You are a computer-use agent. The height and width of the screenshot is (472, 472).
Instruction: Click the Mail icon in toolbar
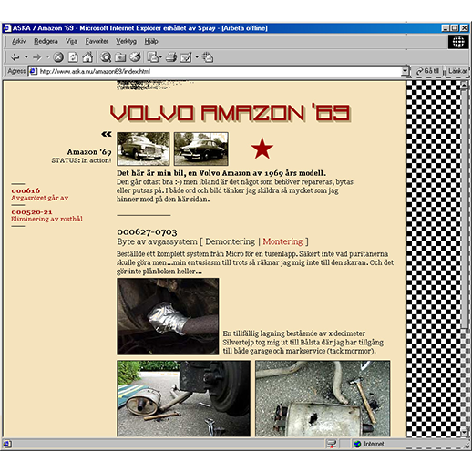[x=153, y=57]
